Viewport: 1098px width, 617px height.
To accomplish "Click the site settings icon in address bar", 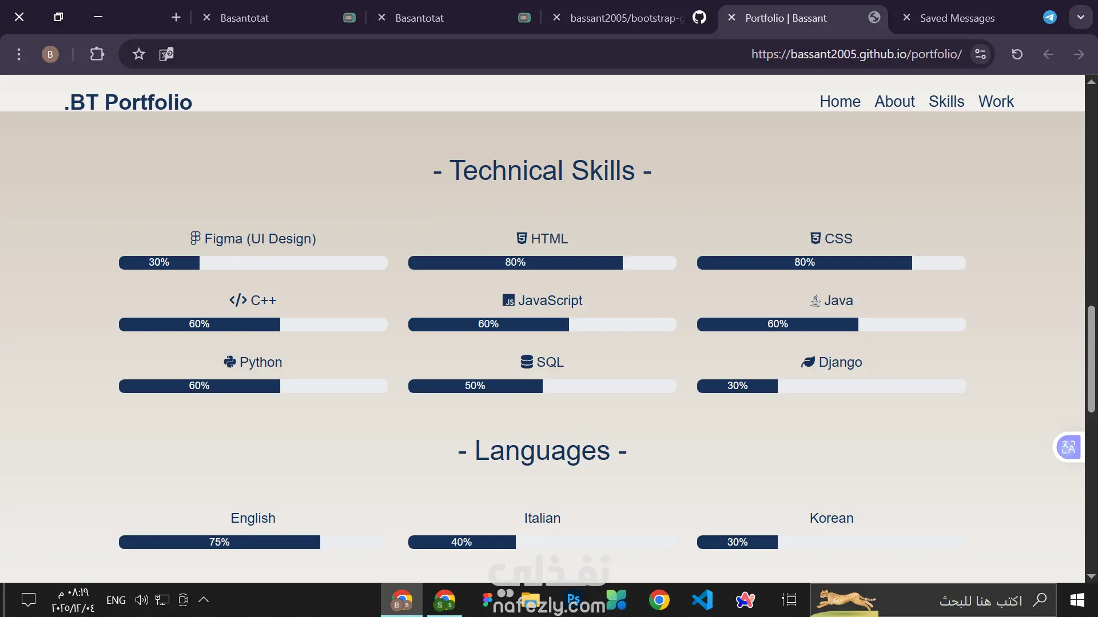I will tap(980, 54).
